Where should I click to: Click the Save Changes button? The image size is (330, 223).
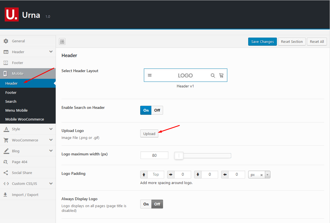[x=262, y=41]
